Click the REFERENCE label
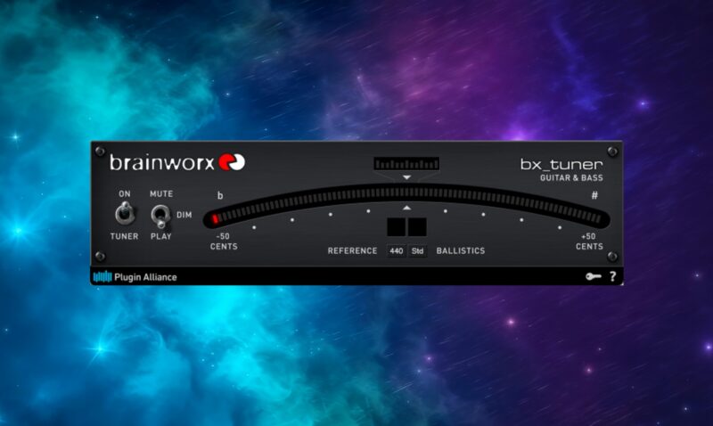Screen dimensions: 713x426 tap(352, 251)
